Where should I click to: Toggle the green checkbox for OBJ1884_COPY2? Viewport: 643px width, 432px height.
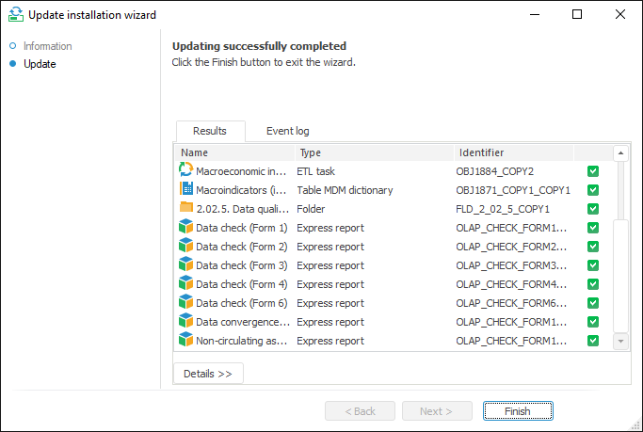click(x=593, y=171)
